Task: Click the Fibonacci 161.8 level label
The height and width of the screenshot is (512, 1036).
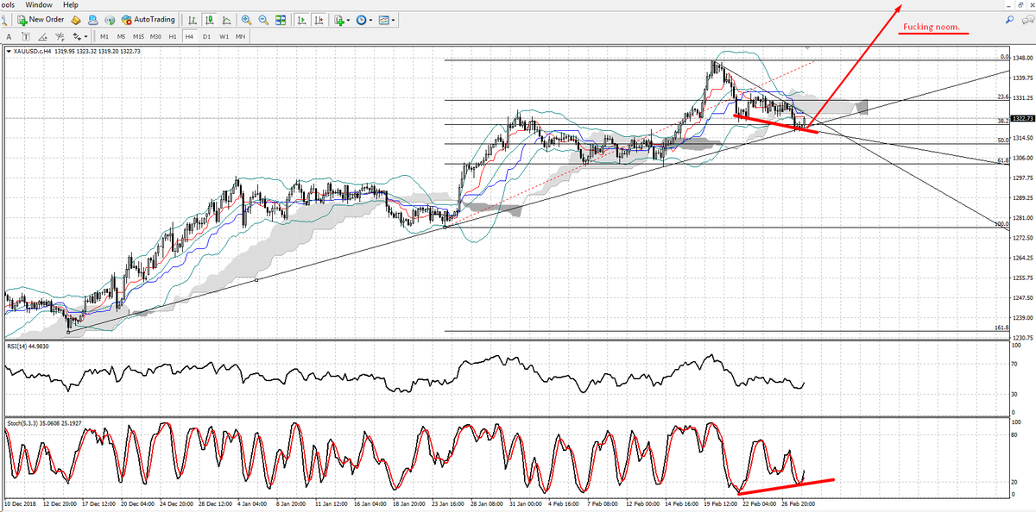Action: point(1001,328)
